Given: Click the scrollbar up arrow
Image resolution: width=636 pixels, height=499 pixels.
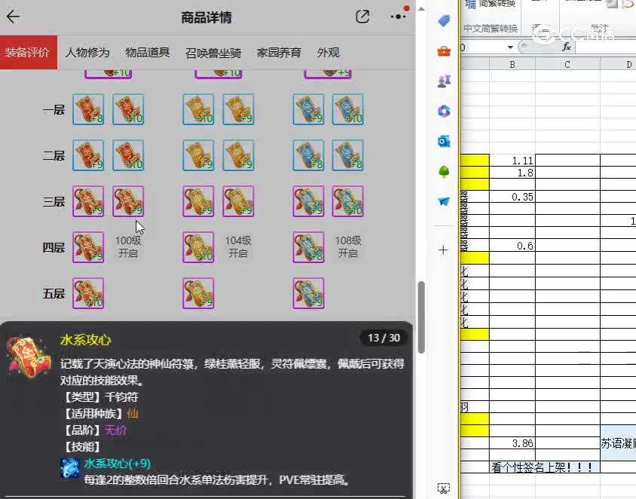Looking at the screenshot, I should tap(421, 8).
